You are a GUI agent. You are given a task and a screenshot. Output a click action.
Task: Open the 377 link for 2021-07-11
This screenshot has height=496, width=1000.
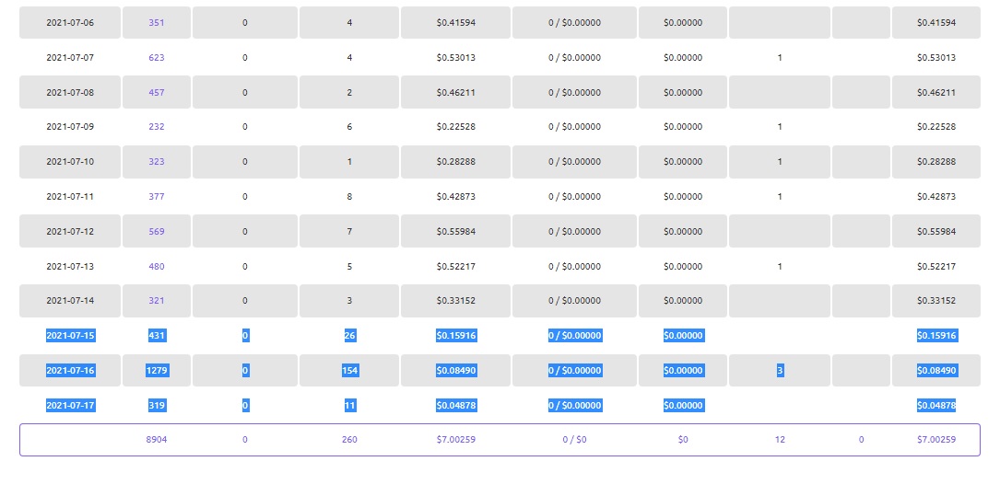click(x=157, y=196)
